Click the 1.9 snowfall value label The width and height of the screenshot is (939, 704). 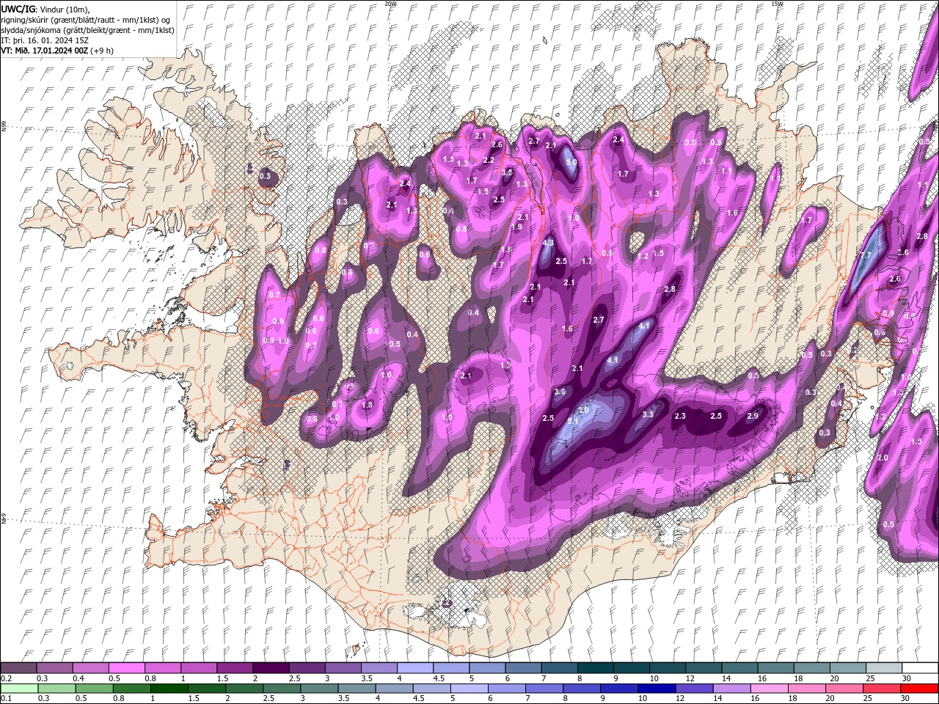click(516, 227)
